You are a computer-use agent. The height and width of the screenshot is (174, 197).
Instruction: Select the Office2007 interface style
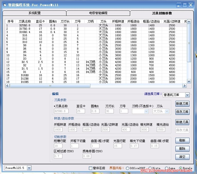tap(127, 168)
